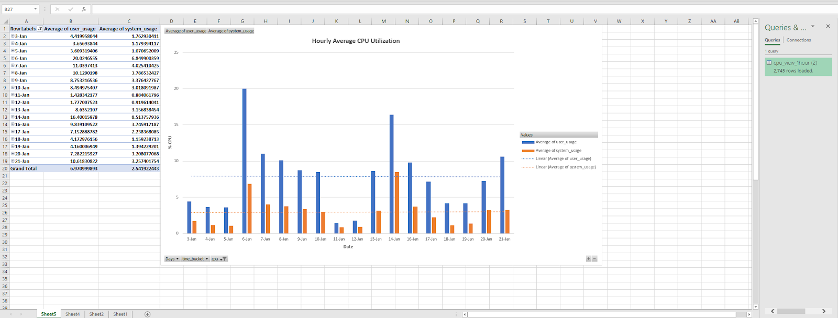Click the Select All corner triangle
The width and height of the screenshot is (838, 318).
click(5, 21)
